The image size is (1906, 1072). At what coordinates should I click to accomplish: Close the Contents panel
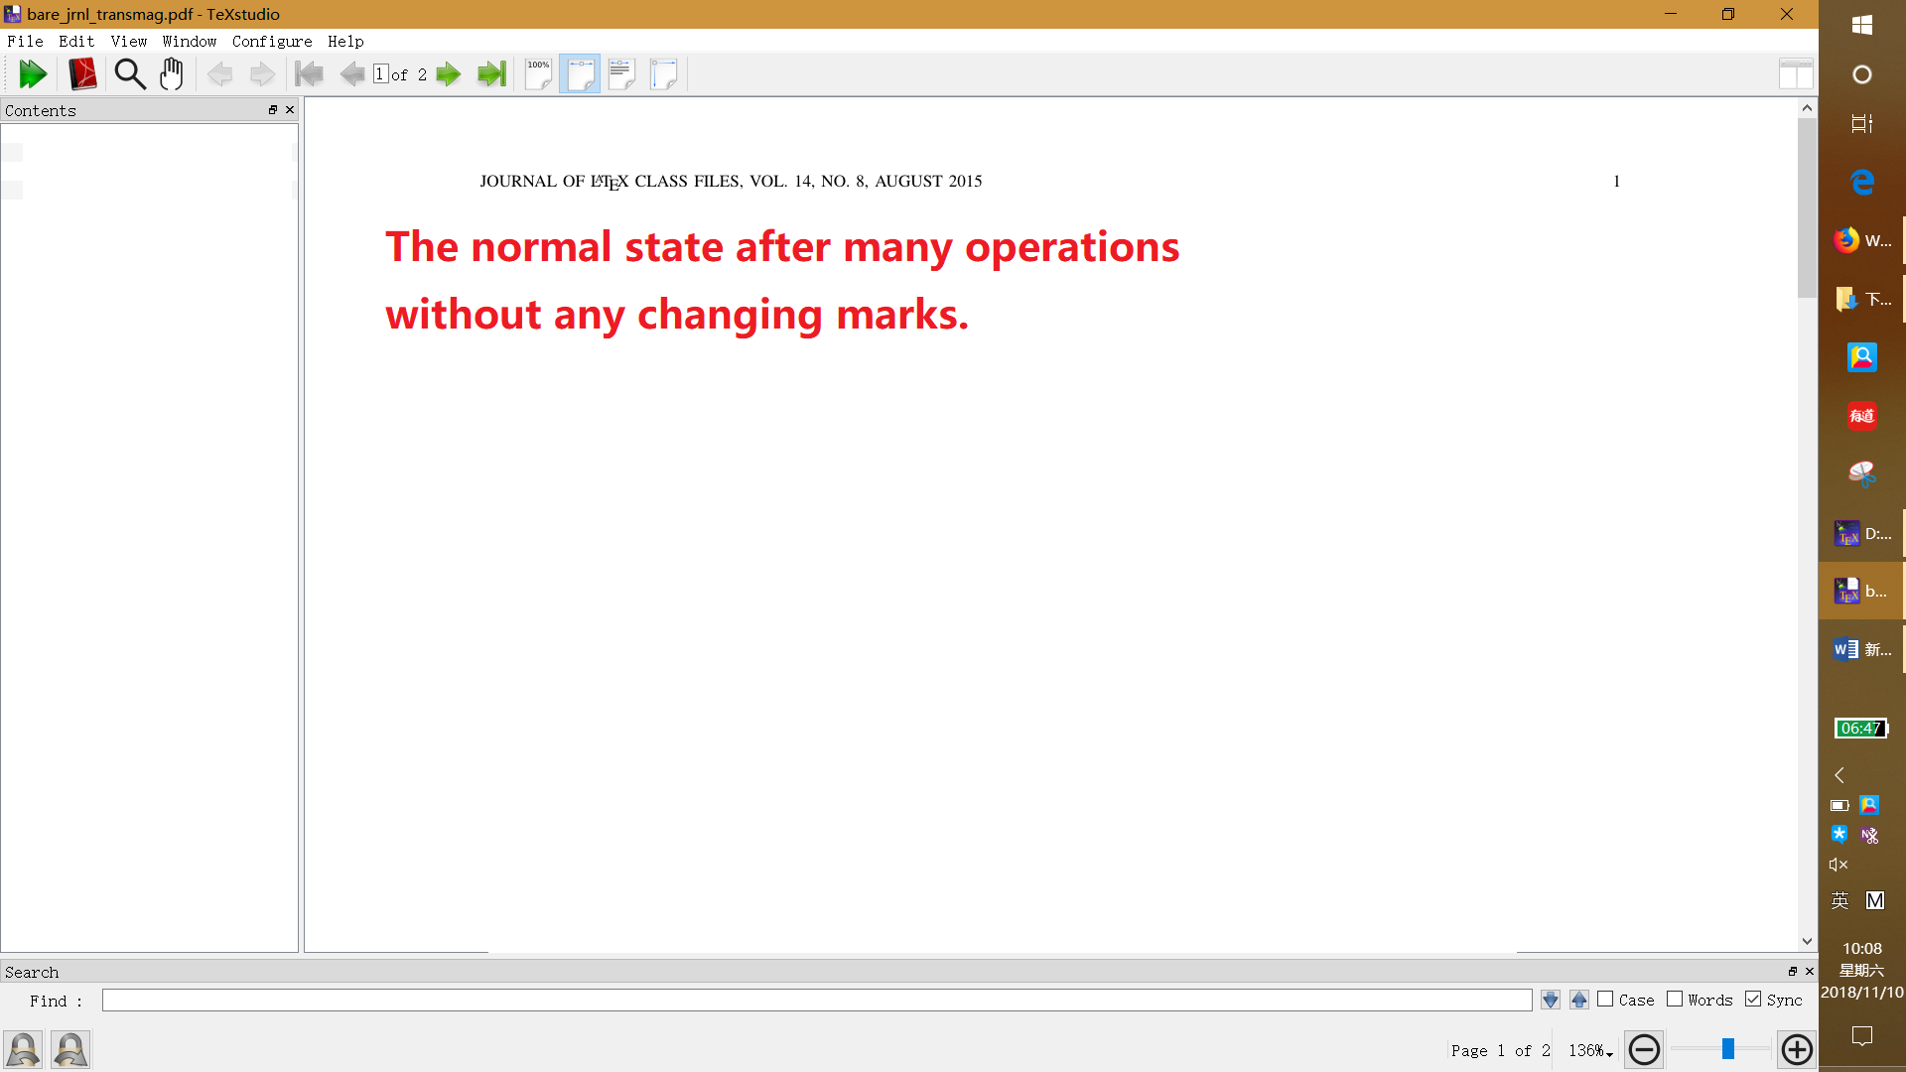(x=290, y=110)
